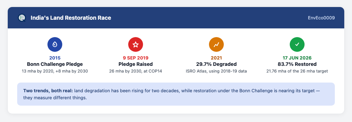Click the green checkmark icon

click(x=297, y=44)
